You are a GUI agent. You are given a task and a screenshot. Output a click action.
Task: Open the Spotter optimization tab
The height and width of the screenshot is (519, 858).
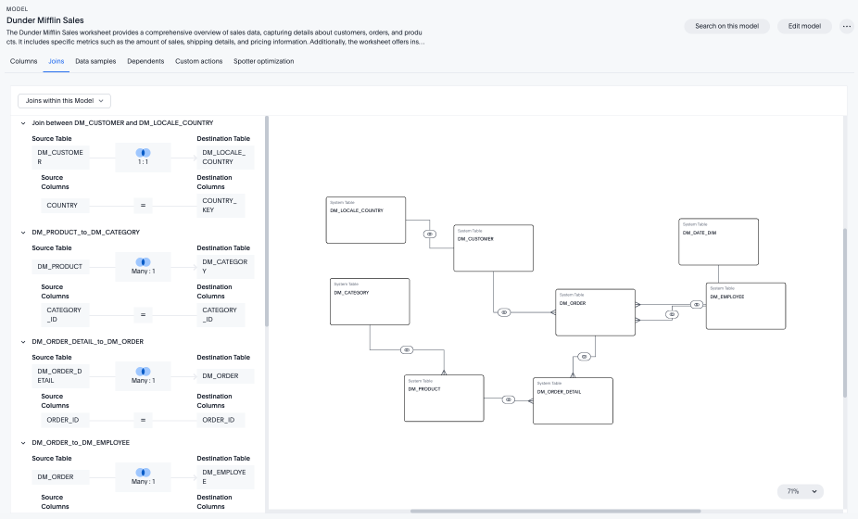click(263, 61)
